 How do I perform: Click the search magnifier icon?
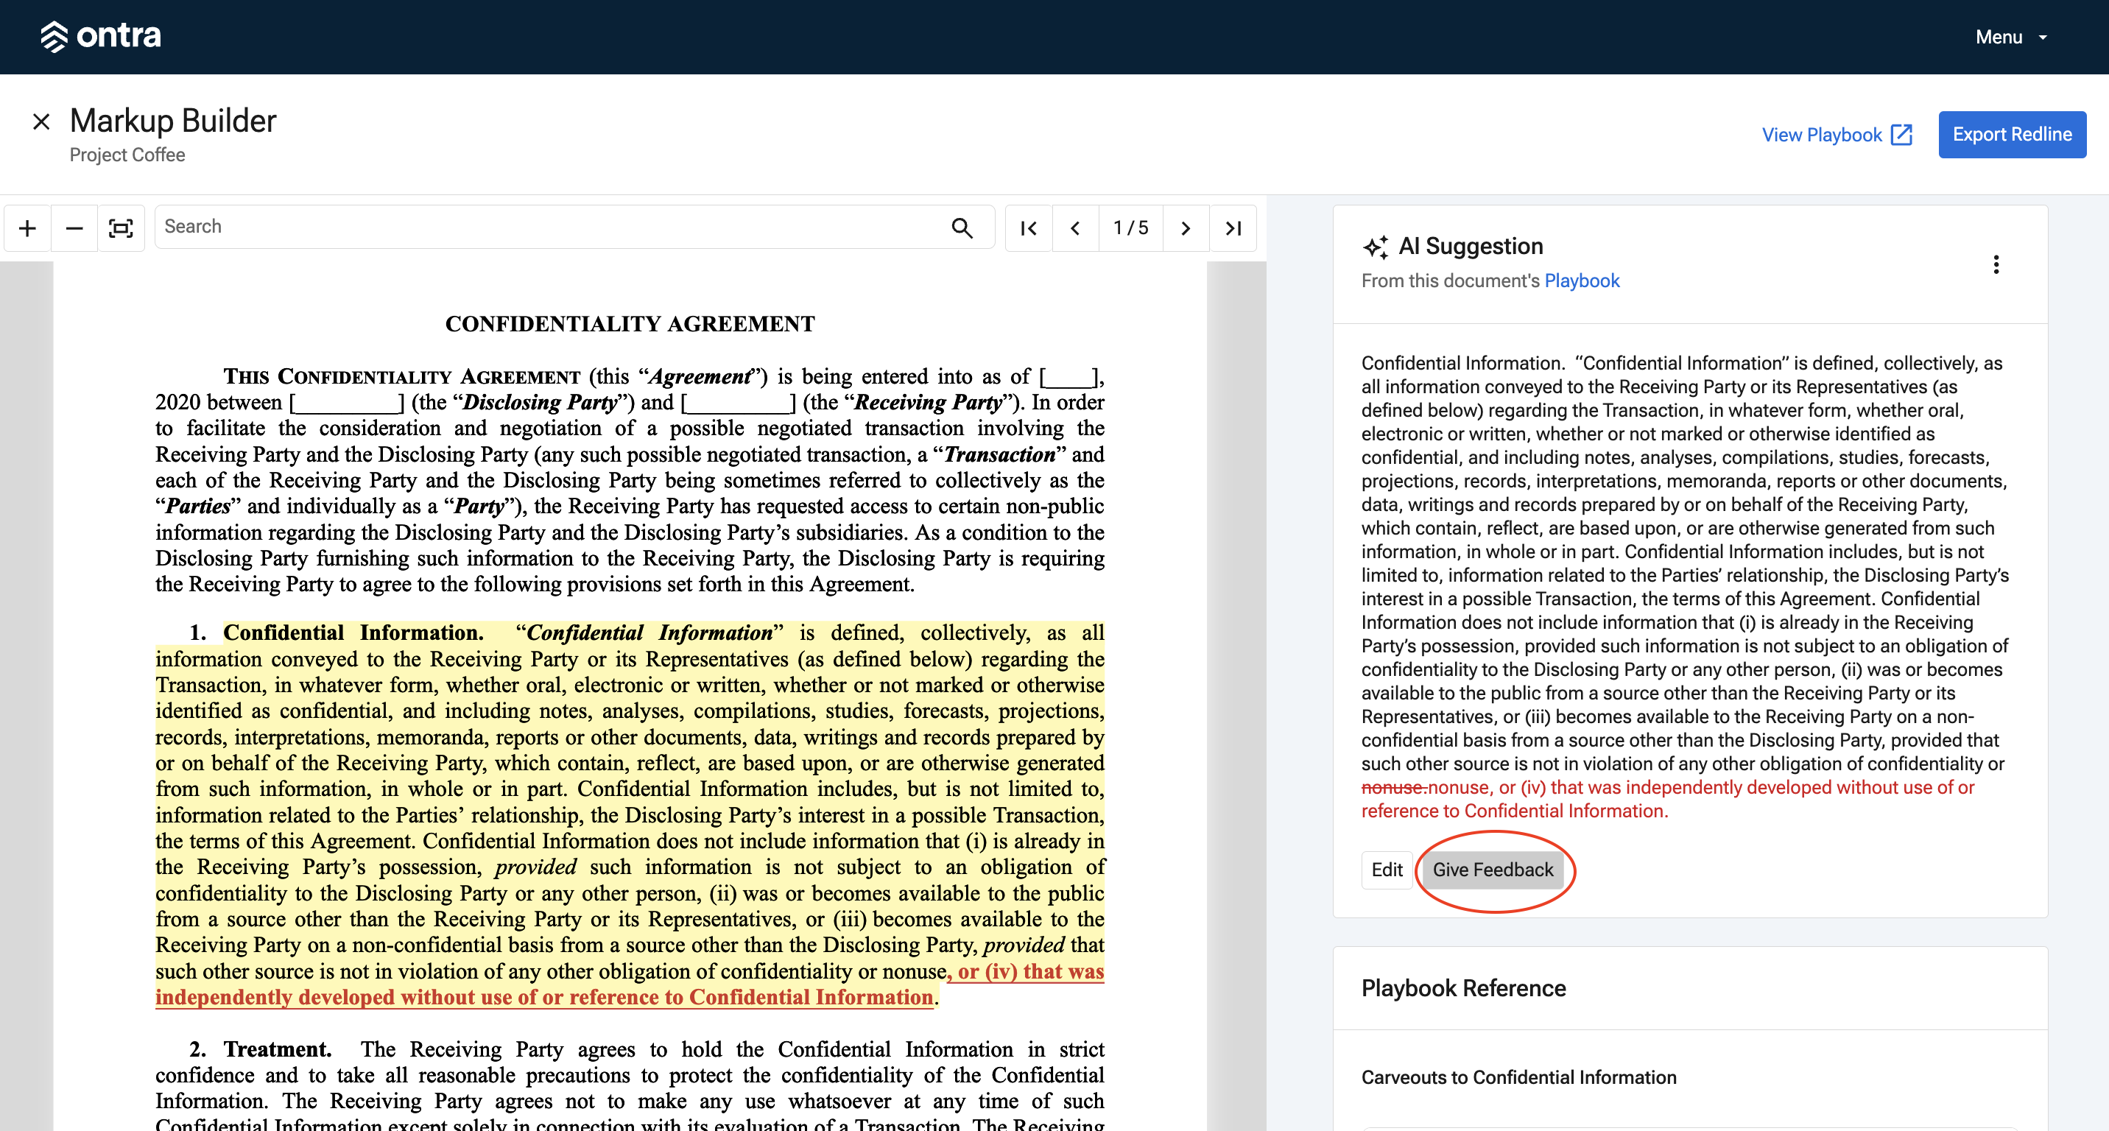click(962, 228)
